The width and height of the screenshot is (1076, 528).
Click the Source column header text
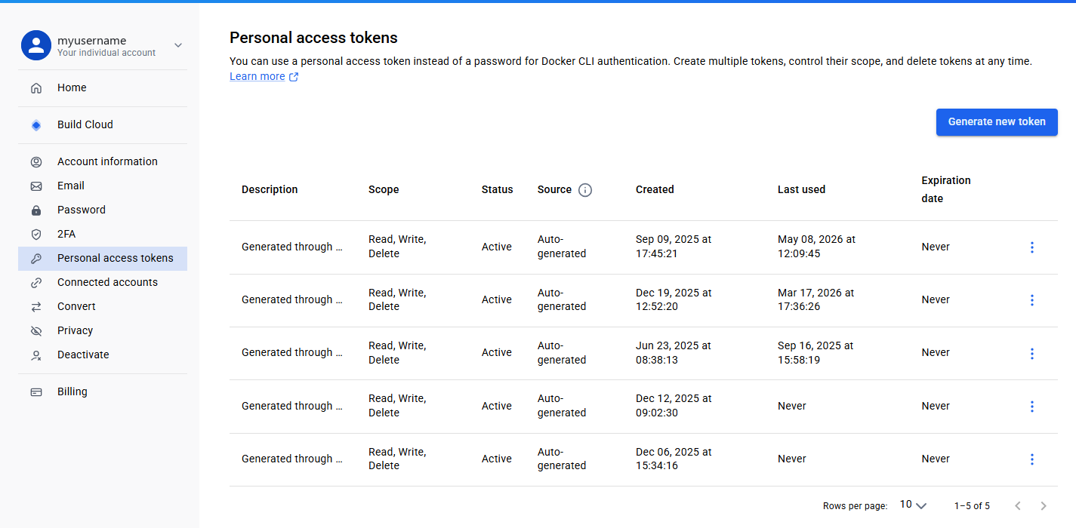point(554,190)
